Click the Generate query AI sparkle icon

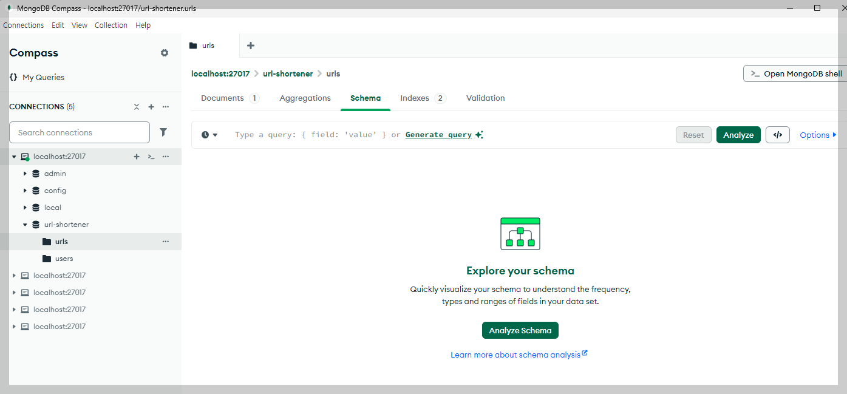479,135
